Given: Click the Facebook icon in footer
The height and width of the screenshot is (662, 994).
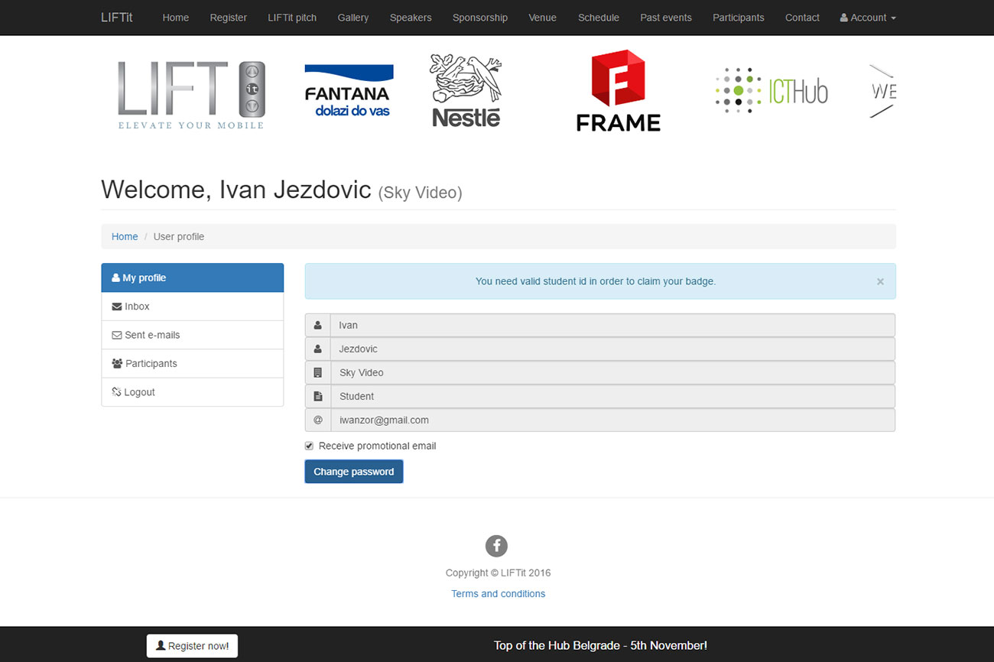Looking at the screenshot, I should click(x=496, y=546).
